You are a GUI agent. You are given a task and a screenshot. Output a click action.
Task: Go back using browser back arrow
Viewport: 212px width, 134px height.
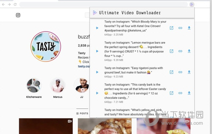click(4, 4)
